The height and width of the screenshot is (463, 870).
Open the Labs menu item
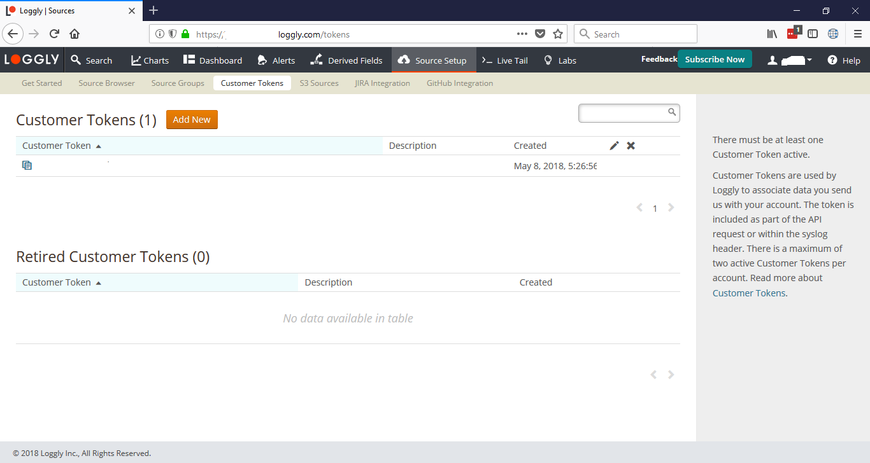click(560, 60)
